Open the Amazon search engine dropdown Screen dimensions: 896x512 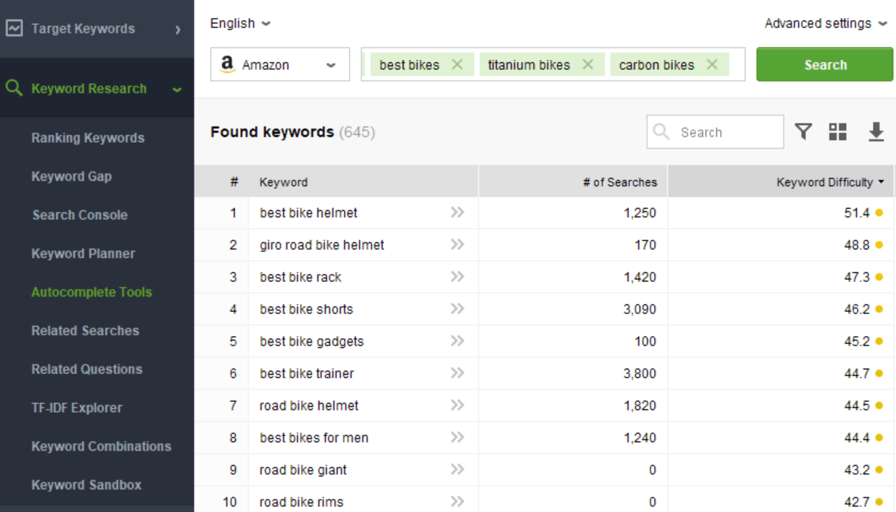(x=280, y=65)
